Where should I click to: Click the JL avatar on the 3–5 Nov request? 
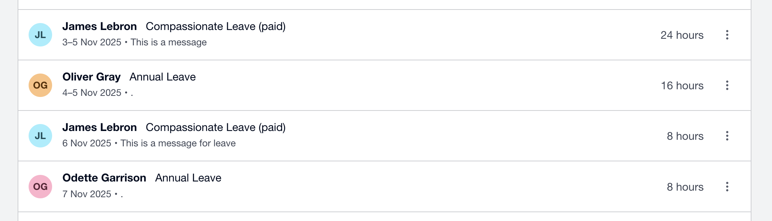[40, 35]
